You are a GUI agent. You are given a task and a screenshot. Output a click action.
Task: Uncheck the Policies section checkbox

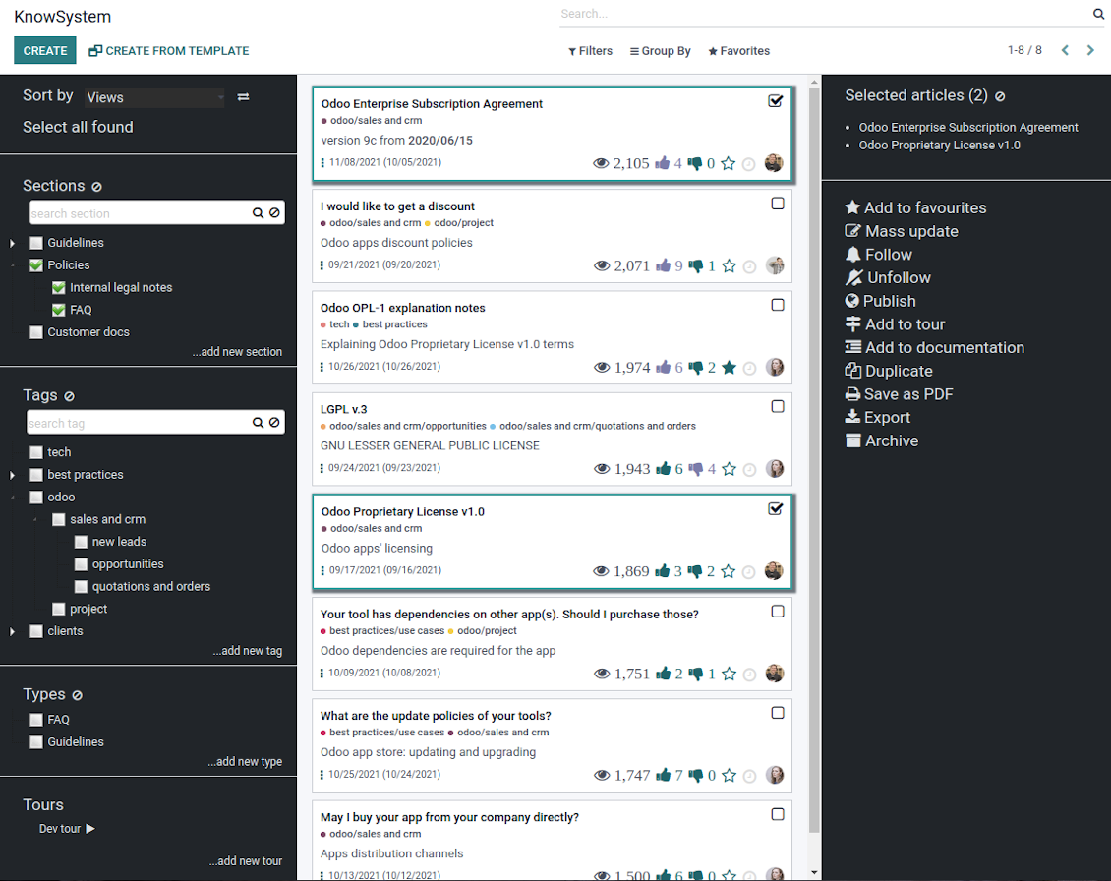36,265
